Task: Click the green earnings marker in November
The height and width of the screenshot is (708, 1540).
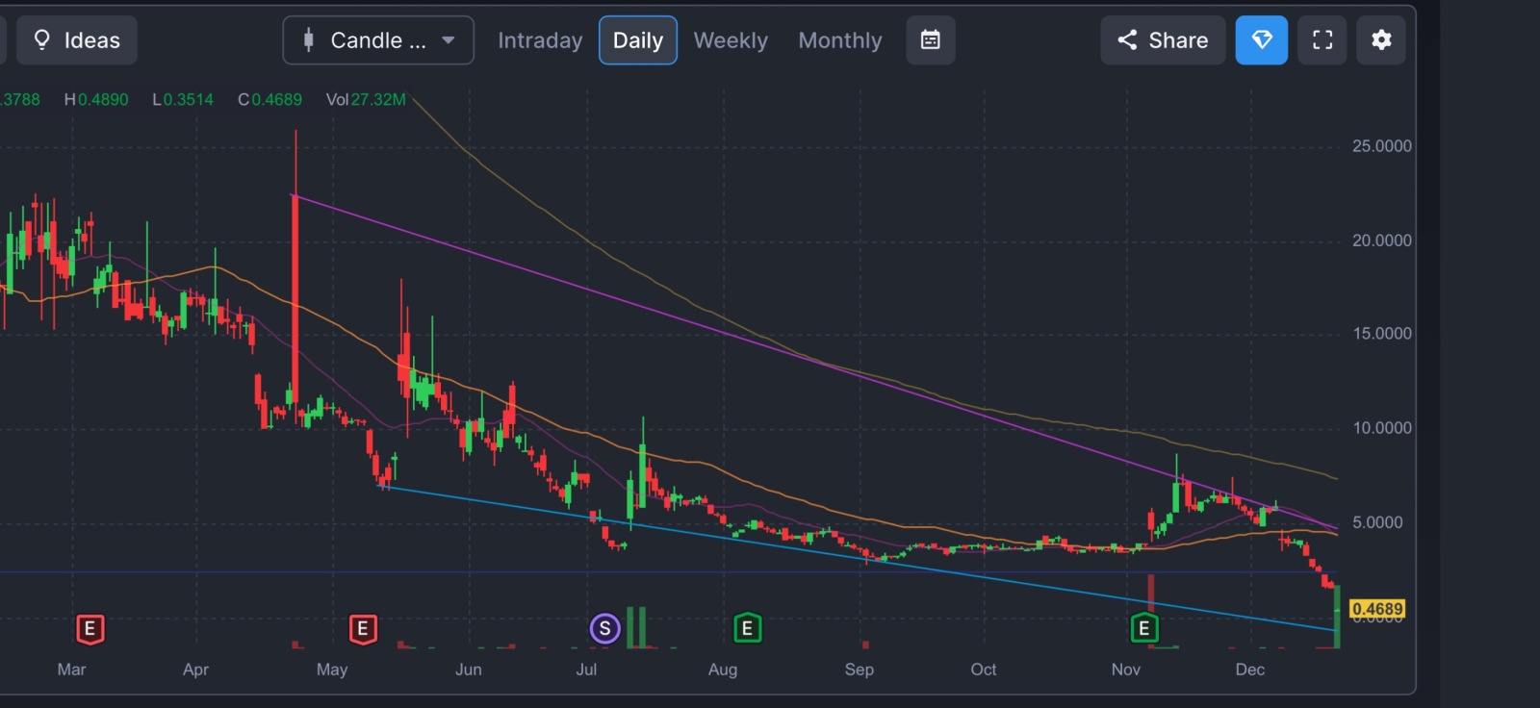Action: [x=1143, y=629]
